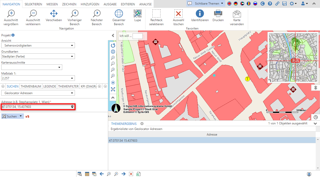This screenshot has width=320, height=177.
Task: Collapse the left side panel arrow
Action: [x=113, y=36]
